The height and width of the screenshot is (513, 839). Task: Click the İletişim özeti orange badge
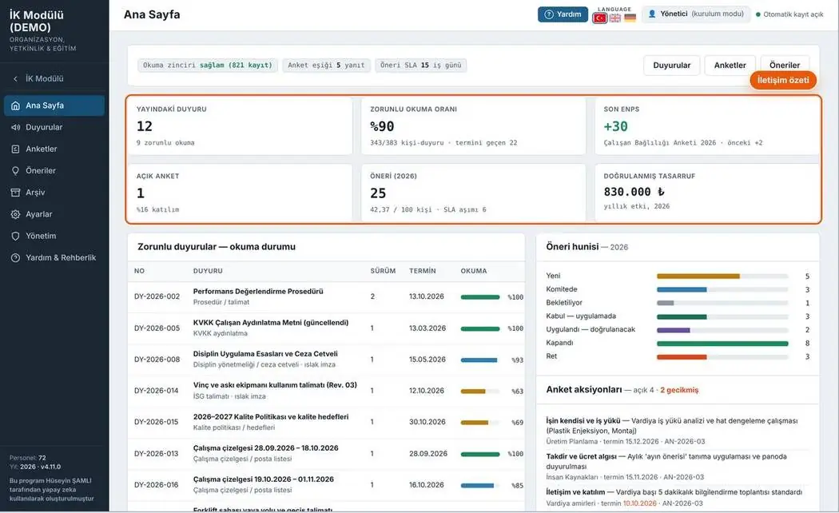783,80
